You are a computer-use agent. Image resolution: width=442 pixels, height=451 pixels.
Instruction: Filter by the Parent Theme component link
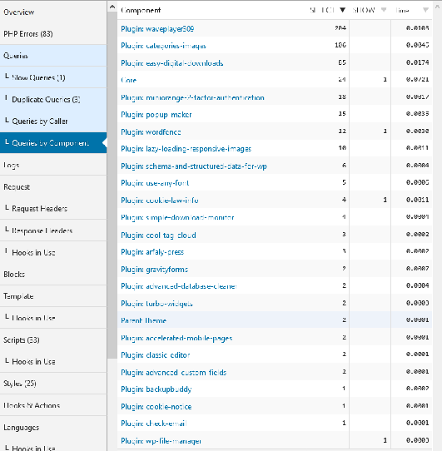[144, 320]
